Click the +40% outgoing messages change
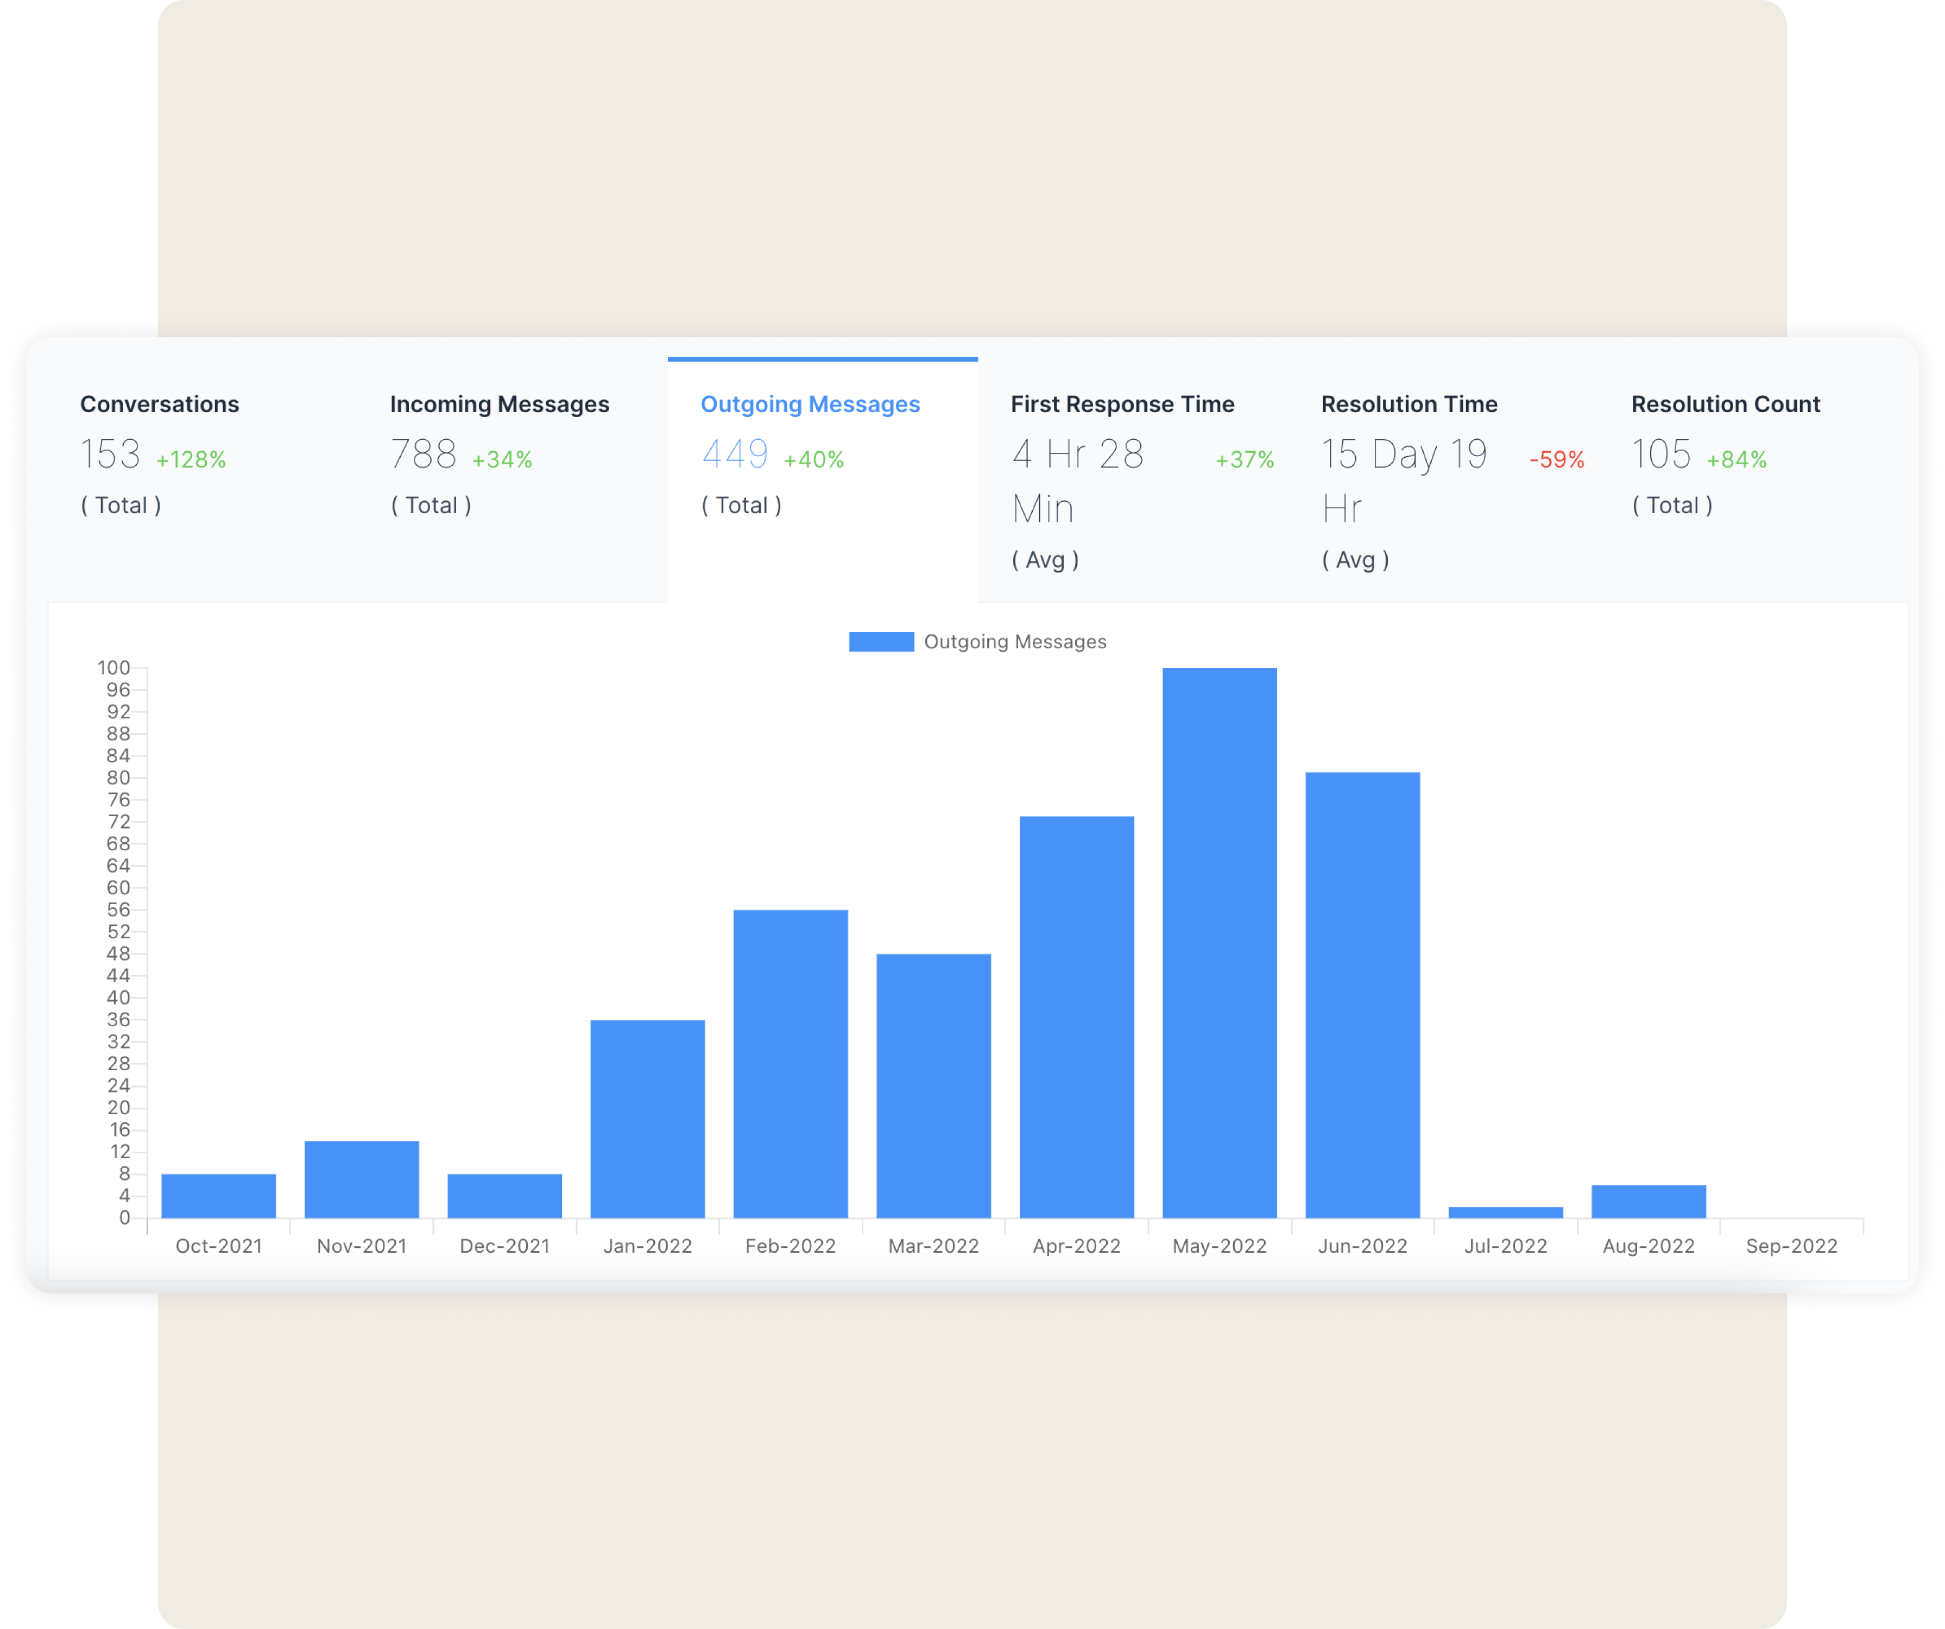The image size is (1945, 1629). coord(813,459)
